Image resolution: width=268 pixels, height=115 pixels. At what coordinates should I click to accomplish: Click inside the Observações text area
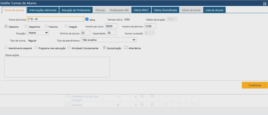(x=57, y=67)
